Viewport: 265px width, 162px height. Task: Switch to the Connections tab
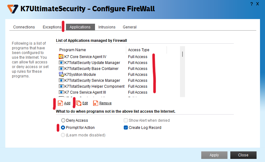point(24,27)
